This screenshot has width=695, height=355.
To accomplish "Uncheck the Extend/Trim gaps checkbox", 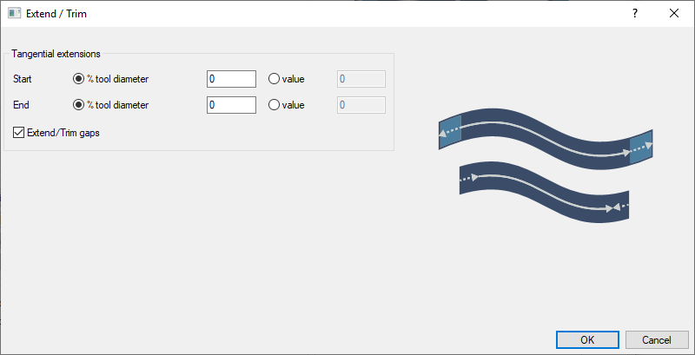I will point(19,132).
